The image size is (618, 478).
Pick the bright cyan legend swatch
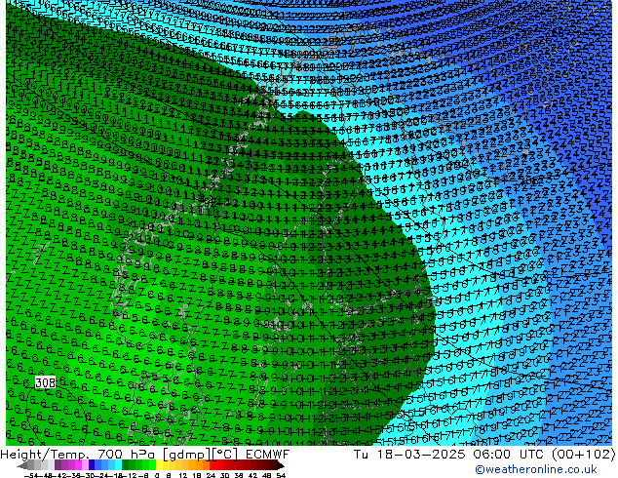[118, 465]
